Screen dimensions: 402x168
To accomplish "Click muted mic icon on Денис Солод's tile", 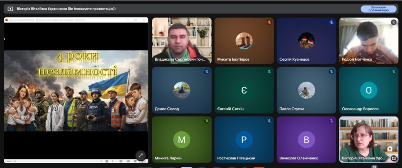I will (x=206, y=72).
